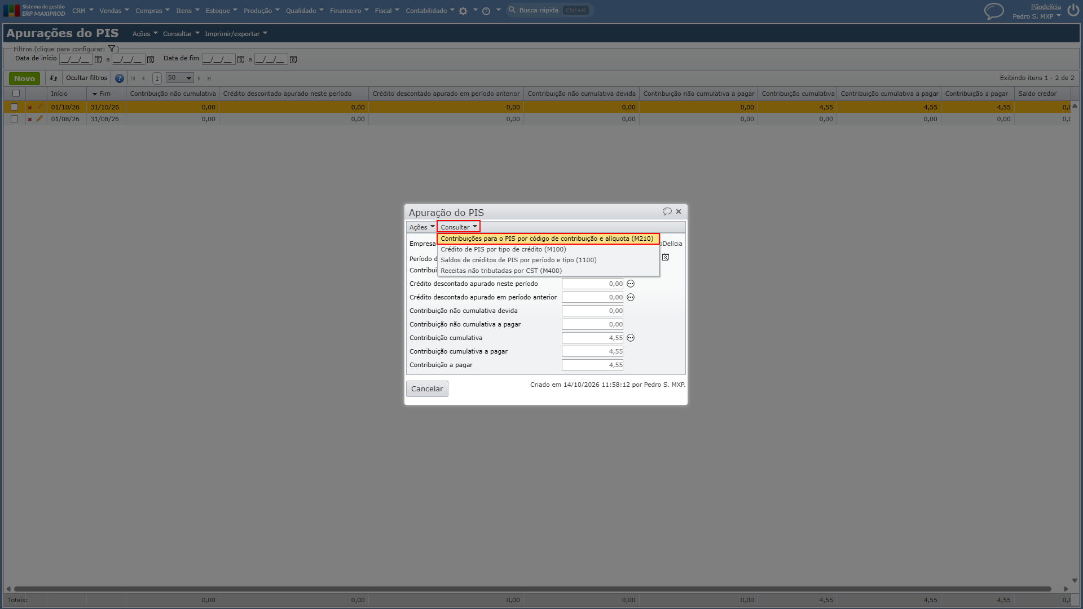Expand the Ações dropdown in dialog
This screenshot has width=1083, height=609.
[422, 227]
